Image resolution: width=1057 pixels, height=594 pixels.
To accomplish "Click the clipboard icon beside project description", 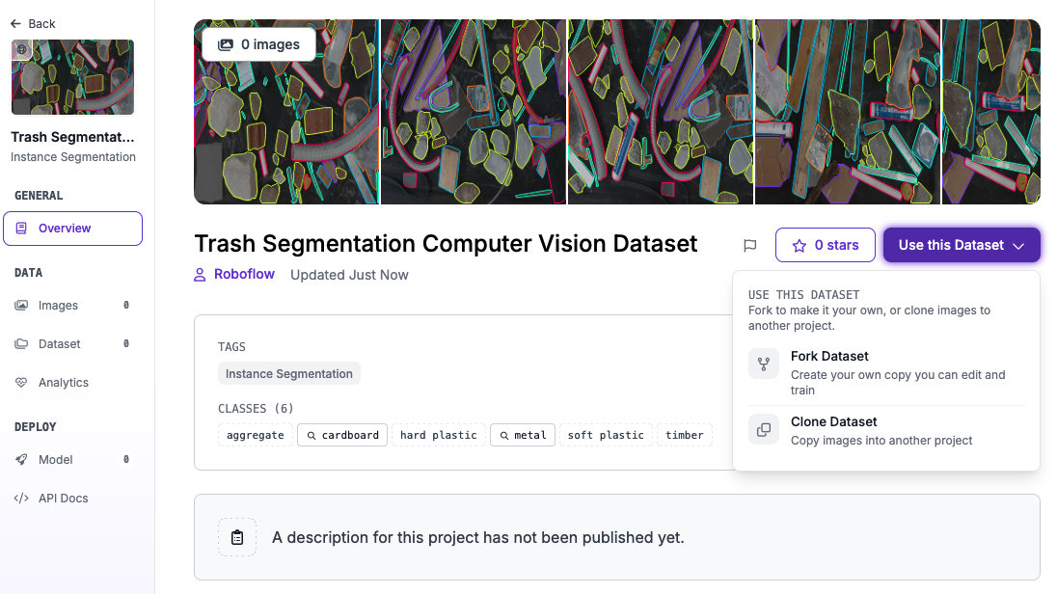I will 237,537.
